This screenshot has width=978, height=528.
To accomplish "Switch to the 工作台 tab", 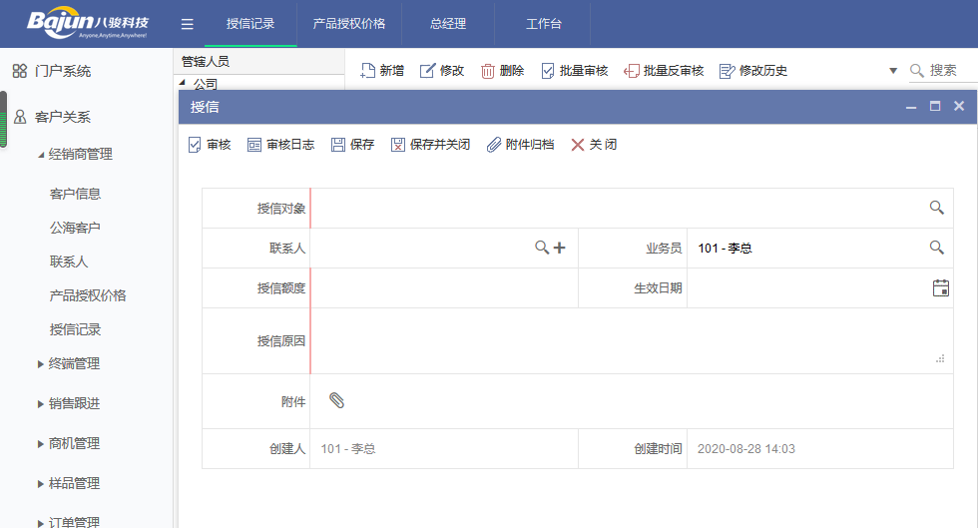I will pos(543,24).
